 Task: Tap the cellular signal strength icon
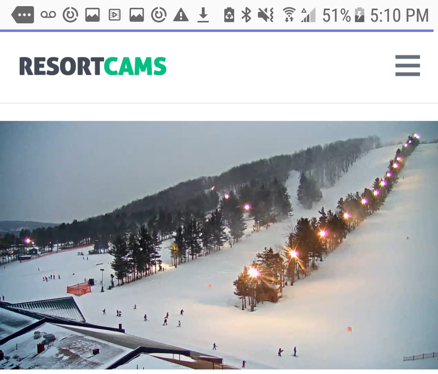coord(308,15)
